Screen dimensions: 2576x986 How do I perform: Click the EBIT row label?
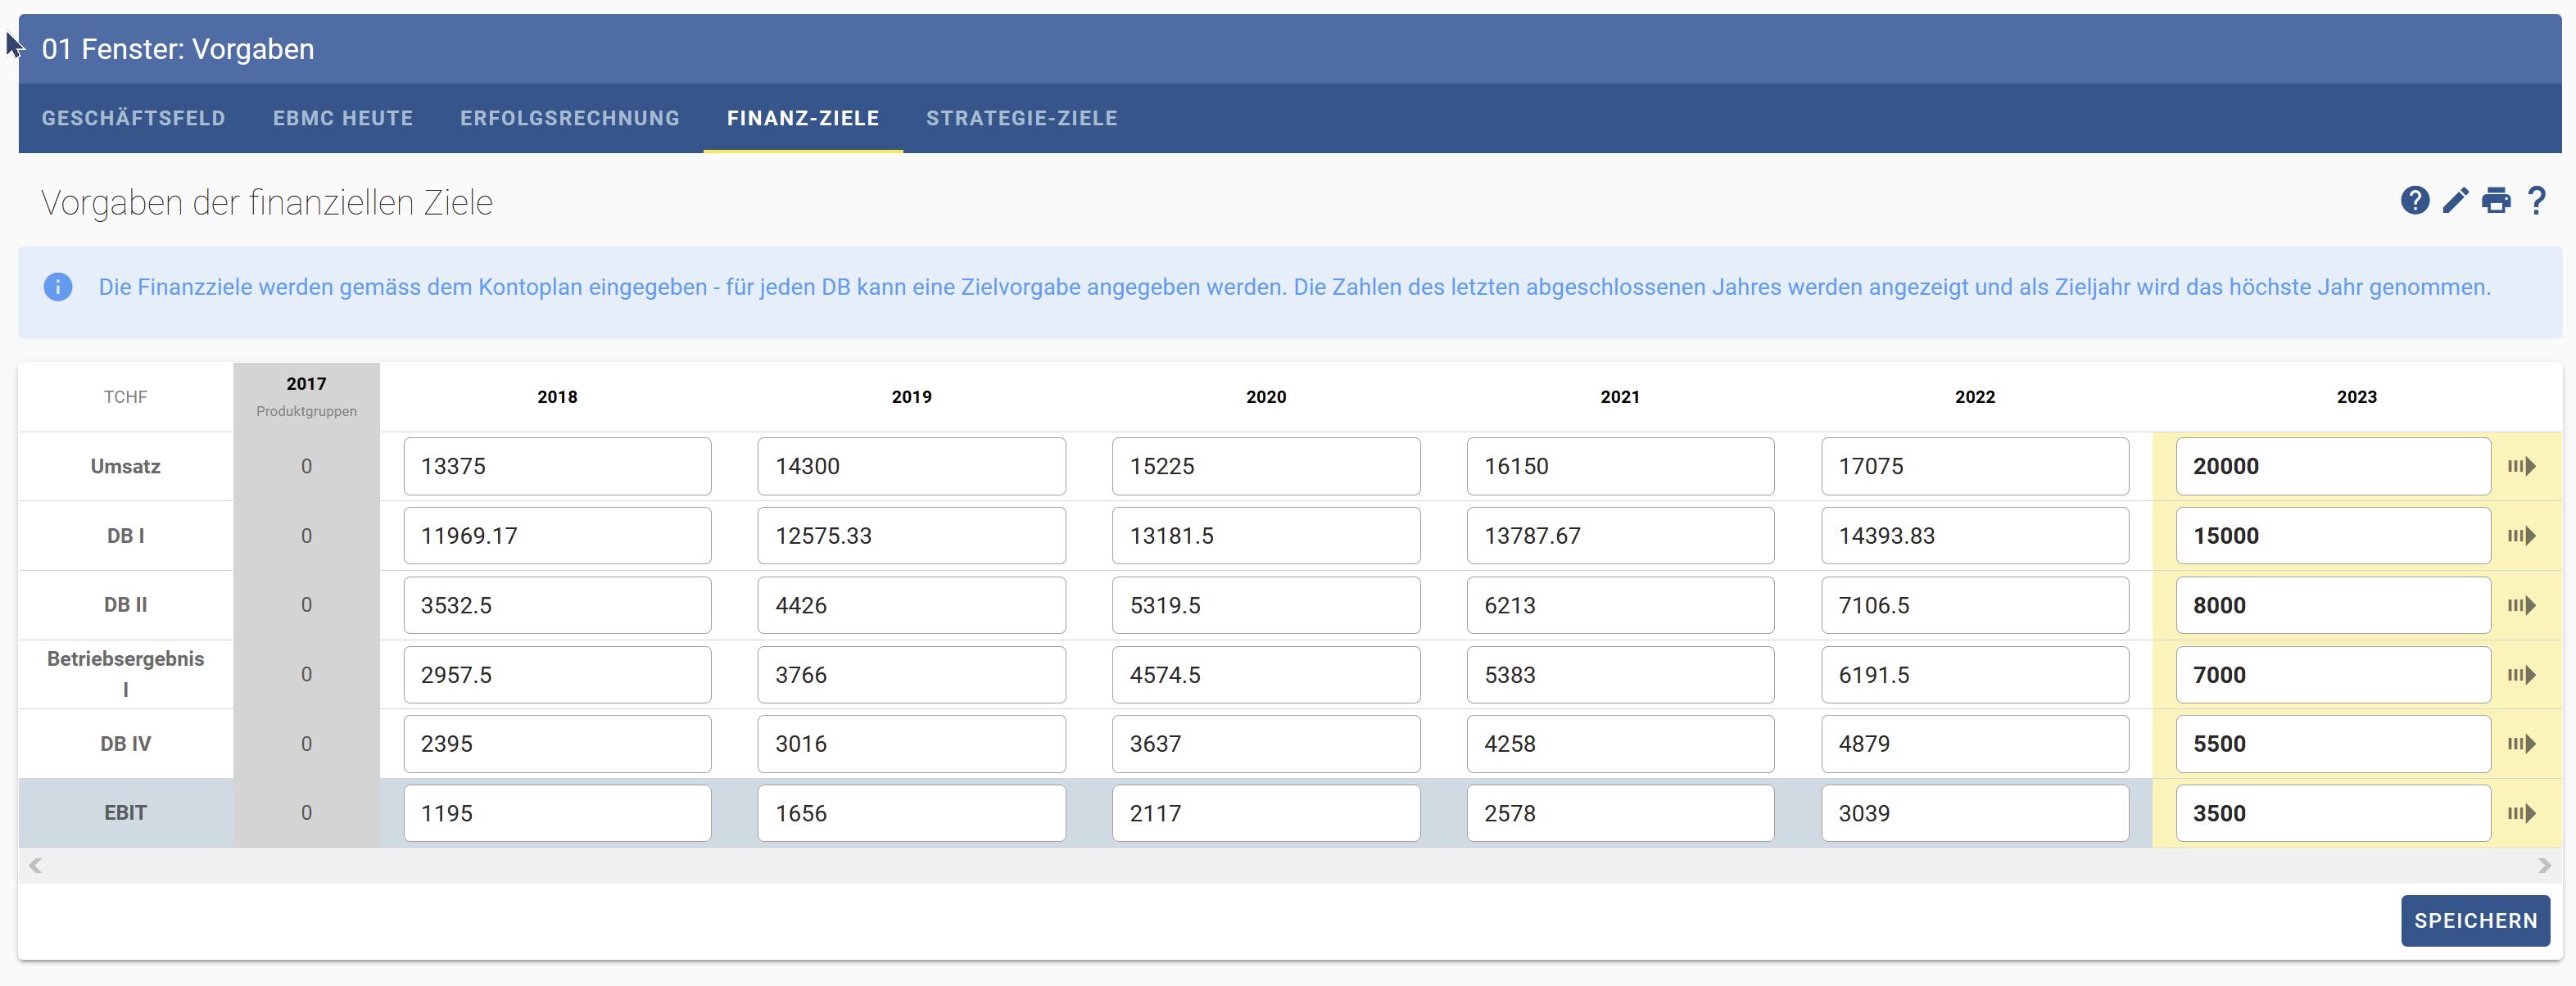[x=126, y=814]
